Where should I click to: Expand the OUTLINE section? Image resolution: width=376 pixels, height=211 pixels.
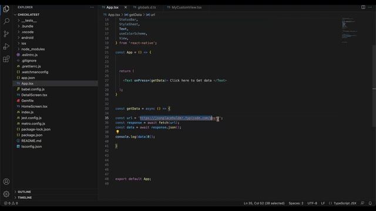pos(24,192)
